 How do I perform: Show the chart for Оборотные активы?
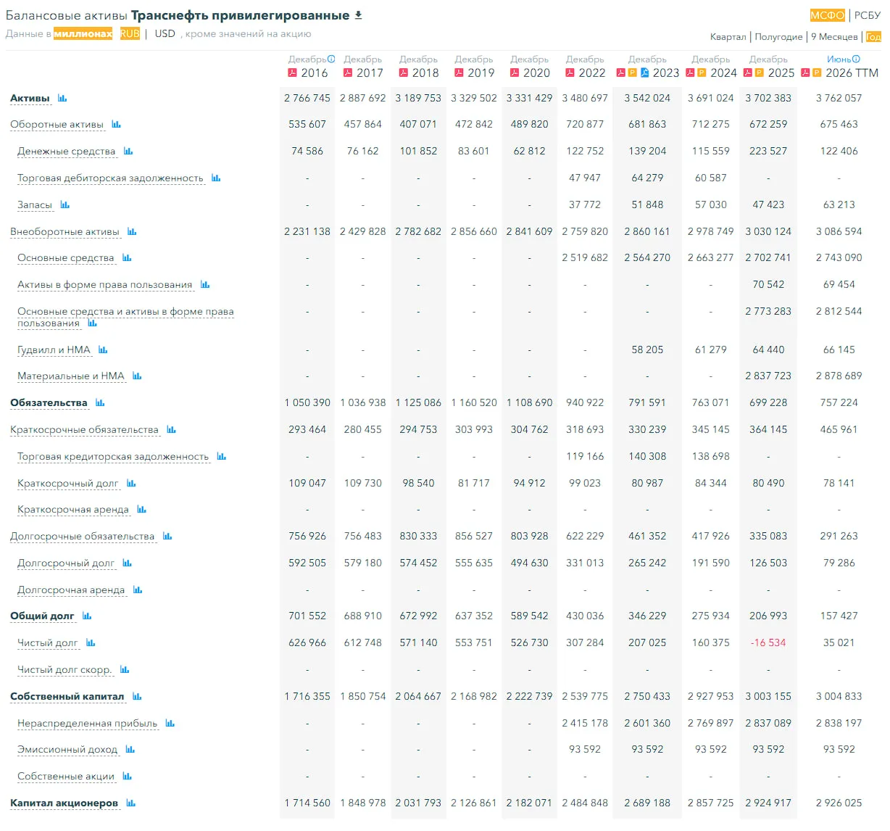(116, 125)
